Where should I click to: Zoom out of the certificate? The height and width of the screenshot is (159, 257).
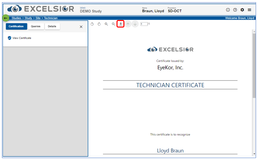click(114, 24)
